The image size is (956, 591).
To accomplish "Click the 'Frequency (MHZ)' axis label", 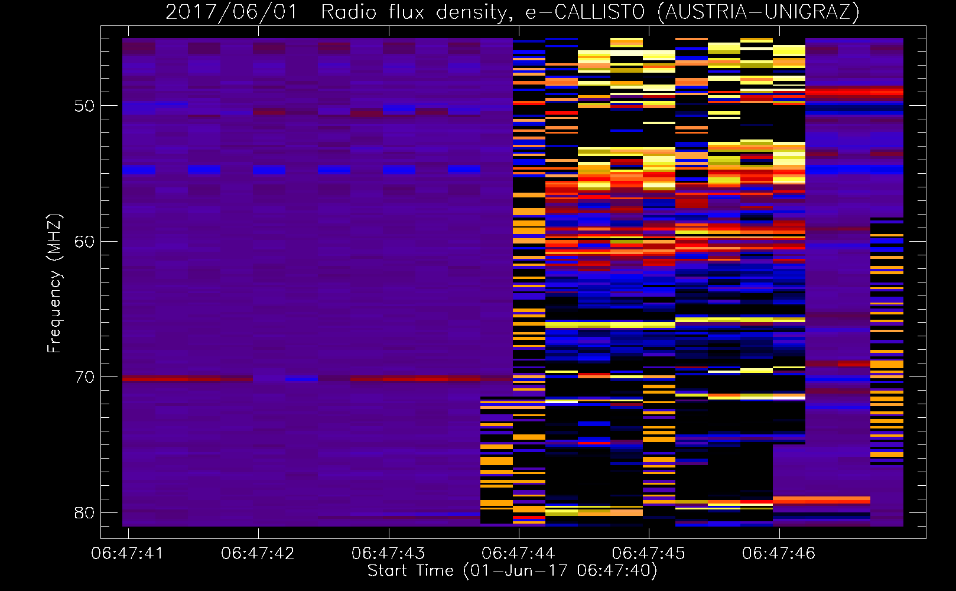I will 54,283.
